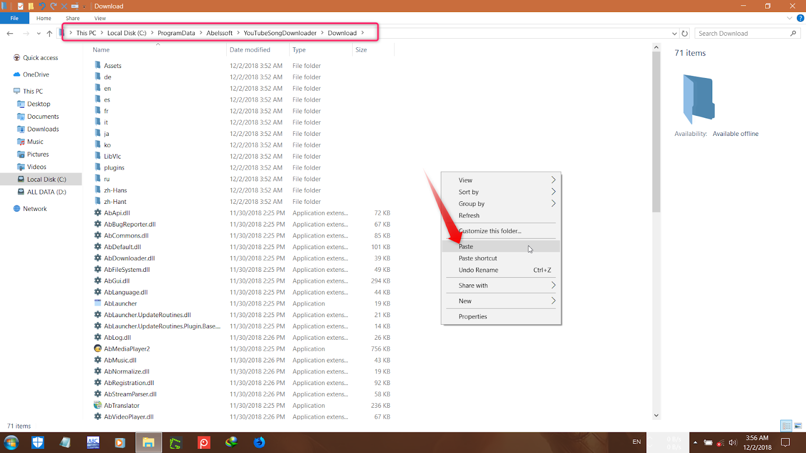Screen dimensions: 806x453
Task: Open the Help question mark icon
Action: [800, 18]
